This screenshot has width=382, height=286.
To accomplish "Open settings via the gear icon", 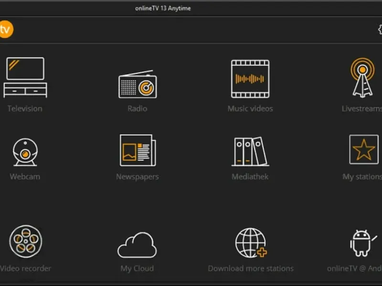I will tap(380, 30).
